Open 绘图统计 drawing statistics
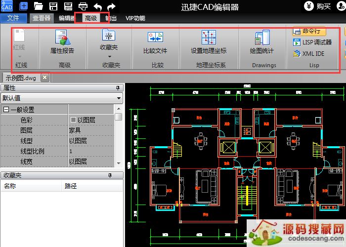The height and width of the screenshot is (247, 346). pos(262,39)
